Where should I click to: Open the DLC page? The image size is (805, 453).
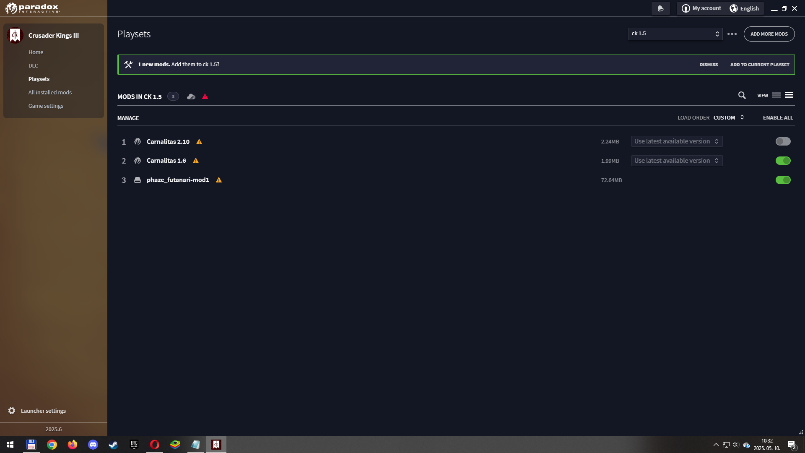[x=33, y=66]
